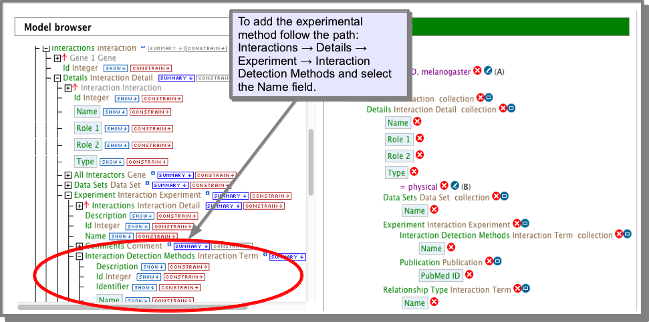This screenshot has width=649, height=322.
Task: Click Name field under Details in browser
Action: click(x=87, y=112)
